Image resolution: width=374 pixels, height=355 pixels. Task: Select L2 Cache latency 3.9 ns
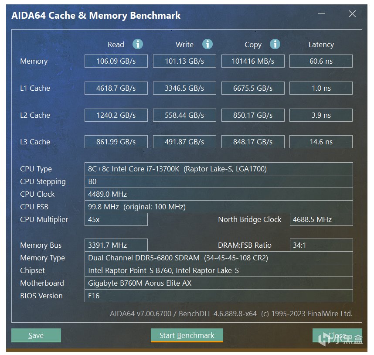[x=321, y=115]
